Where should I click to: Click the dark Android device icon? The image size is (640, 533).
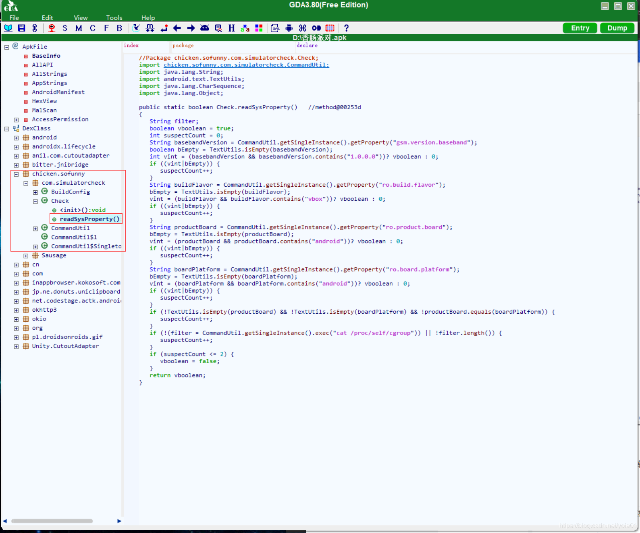tap(289, 28)
